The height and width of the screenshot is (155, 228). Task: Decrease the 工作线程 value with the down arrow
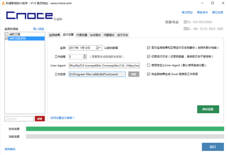[x=85, y=58]
